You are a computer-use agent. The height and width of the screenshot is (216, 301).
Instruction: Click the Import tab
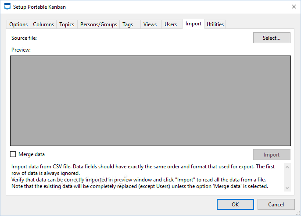click(193, 24)
